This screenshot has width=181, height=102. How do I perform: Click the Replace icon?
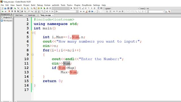[35, 8]
